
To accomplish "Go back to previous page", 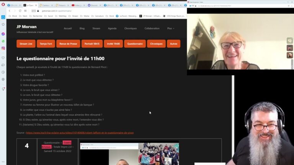I will [x=10, y=11].
